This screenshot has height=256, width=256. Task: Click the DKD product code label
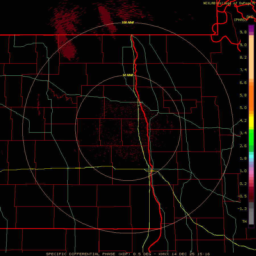pos(250,17)
